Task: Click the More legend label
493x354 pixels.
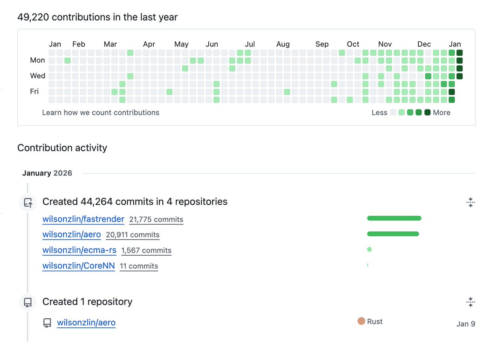Action: [442, 112]
